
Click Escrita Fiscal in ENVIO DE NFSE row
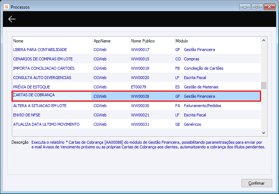pyautogui.click(x=195, y=115)
